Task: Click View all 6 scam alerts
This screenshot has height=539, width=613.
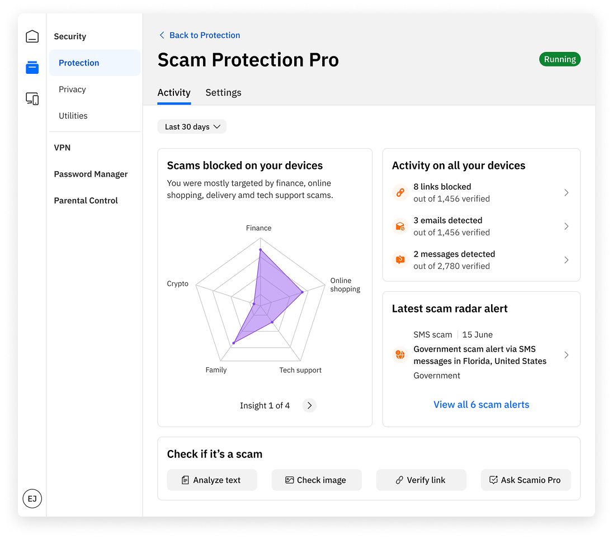Action: tap(481, 405)
